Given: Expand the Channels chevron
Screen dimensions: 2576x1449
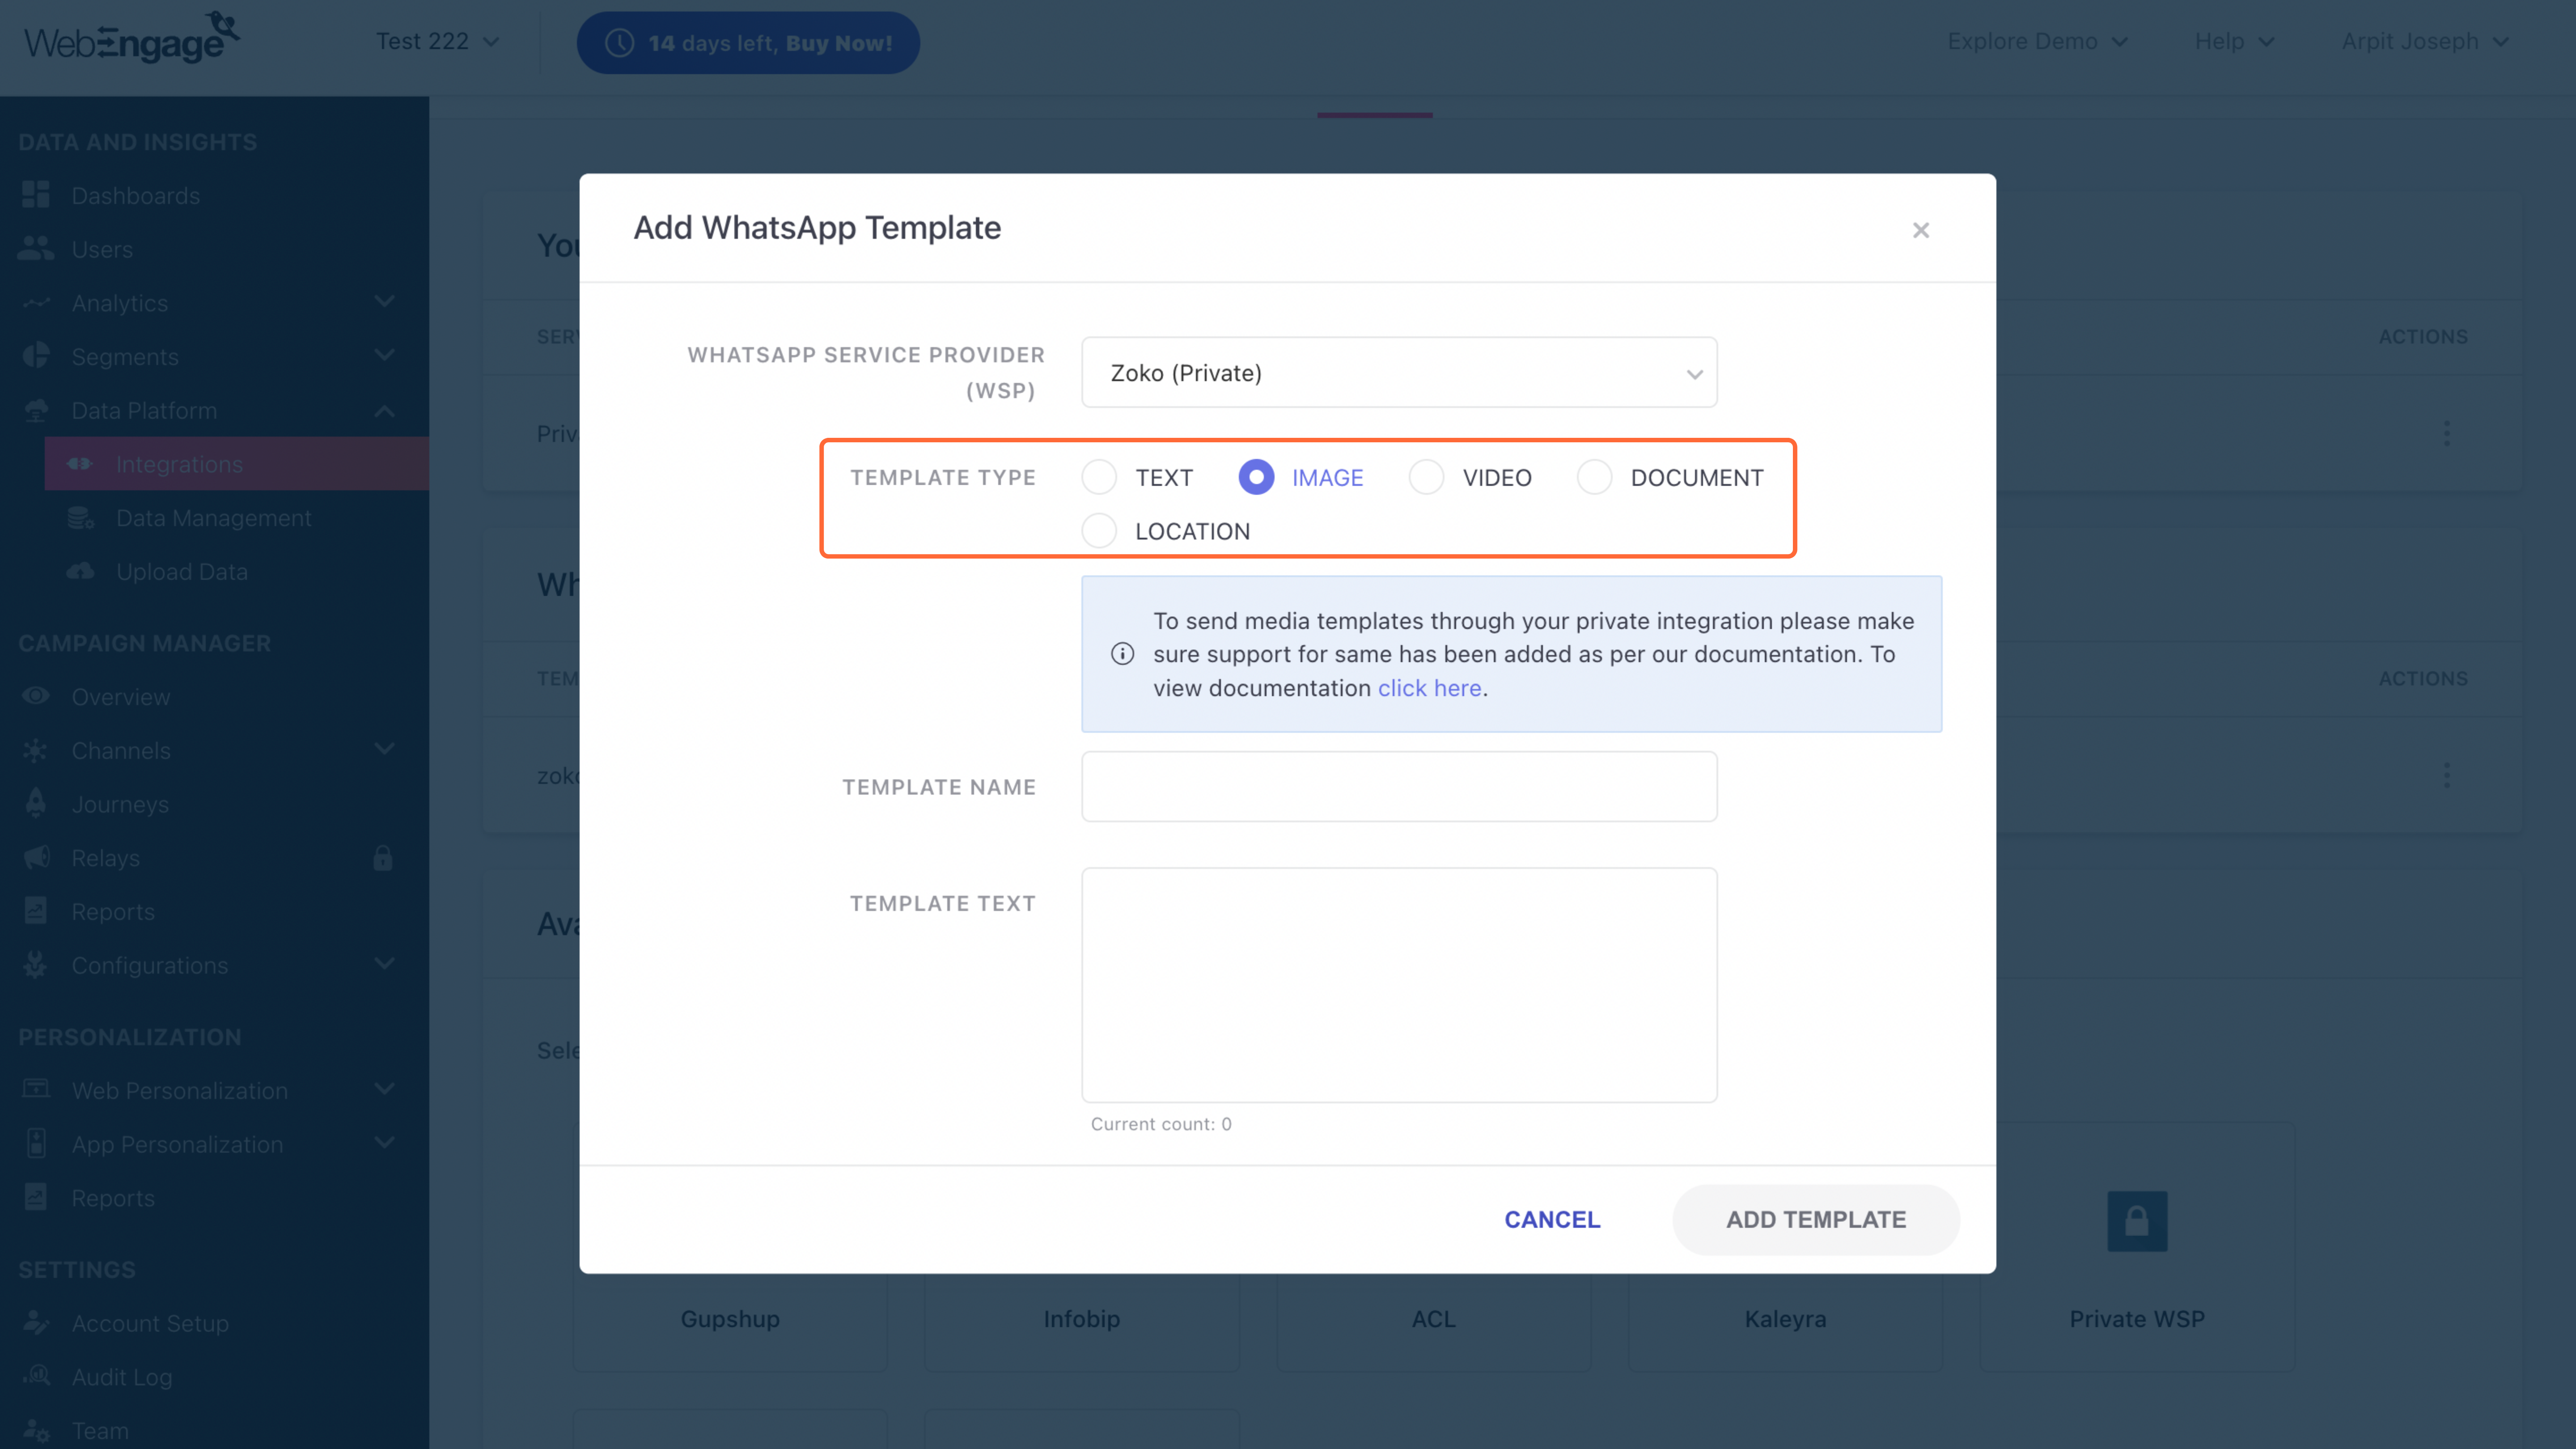Looking at the screenshot, I should tap(384, 749).
